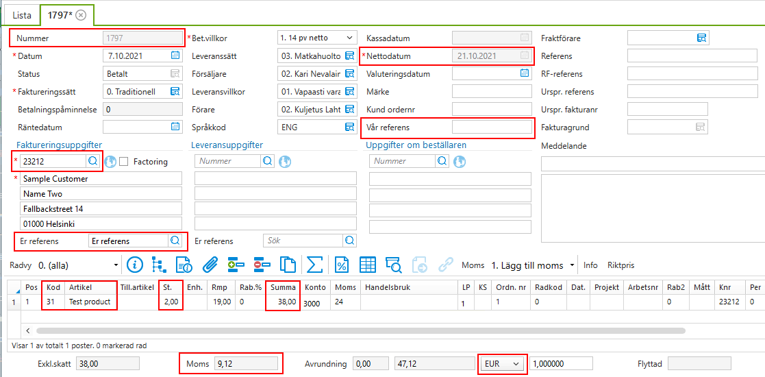765x377 pixels.
Task: Click the Info button in row toolbar
Action: tap(590, 265)
